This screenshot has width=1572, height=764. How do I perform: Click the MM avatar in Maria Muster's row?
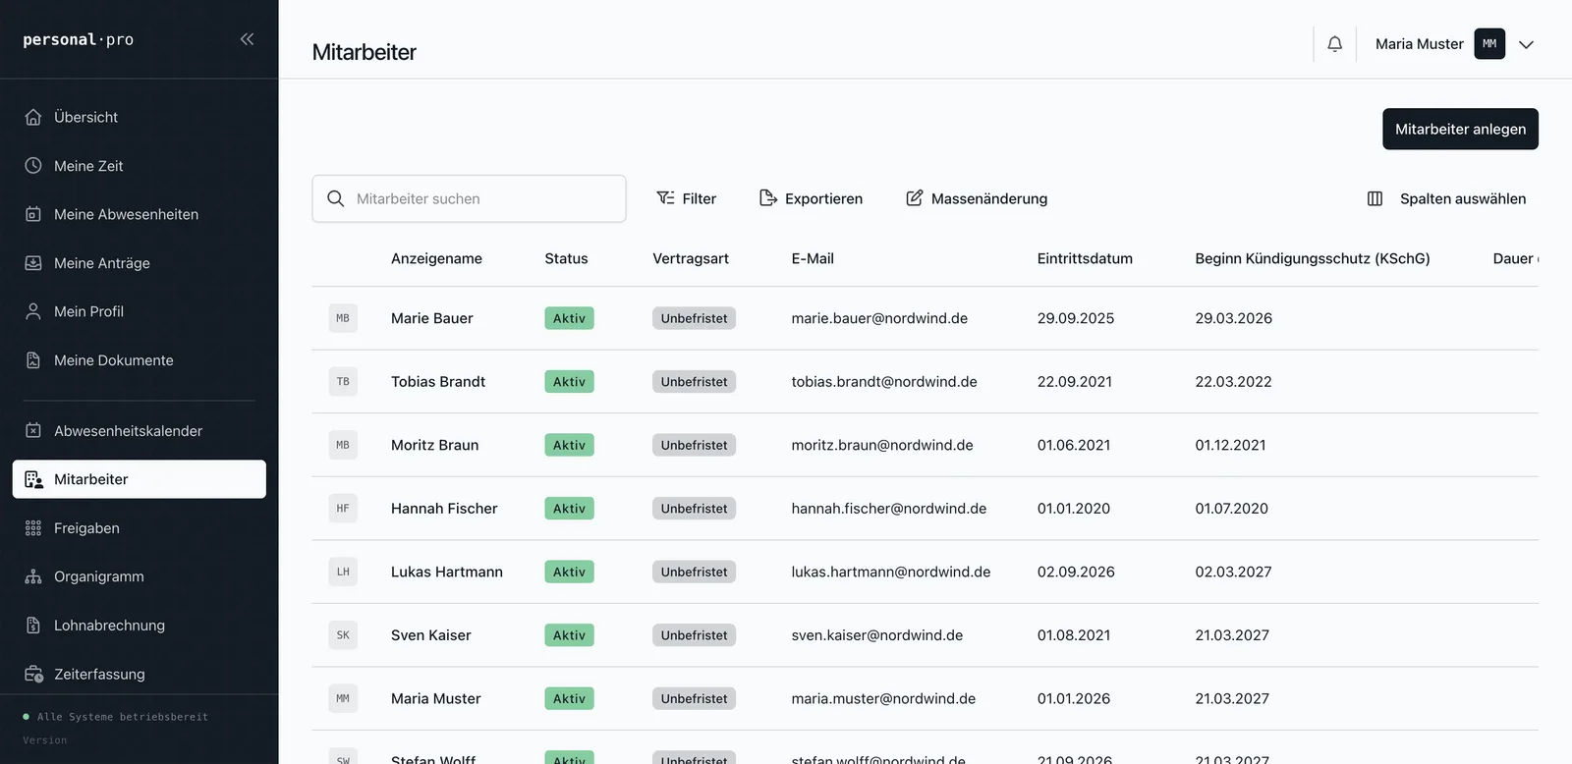[x=343, y=698]
